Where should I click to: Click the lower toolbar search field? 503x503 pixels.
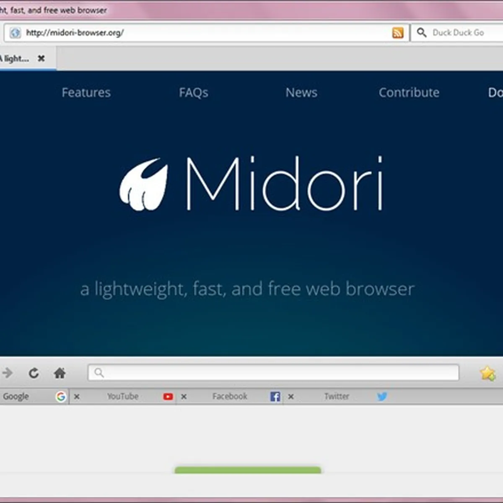point(273,373)
